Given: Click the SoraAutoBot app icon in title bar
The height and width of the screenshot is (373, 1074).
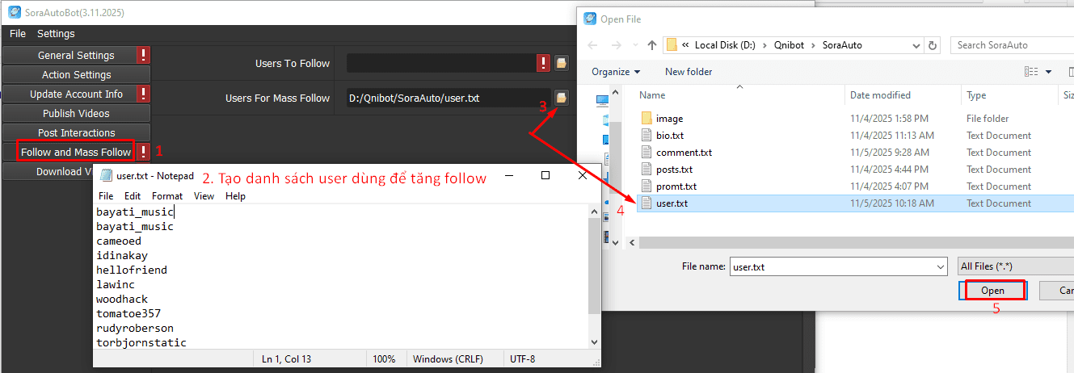Looking at the screenshot, I should [x=13, y=13].
